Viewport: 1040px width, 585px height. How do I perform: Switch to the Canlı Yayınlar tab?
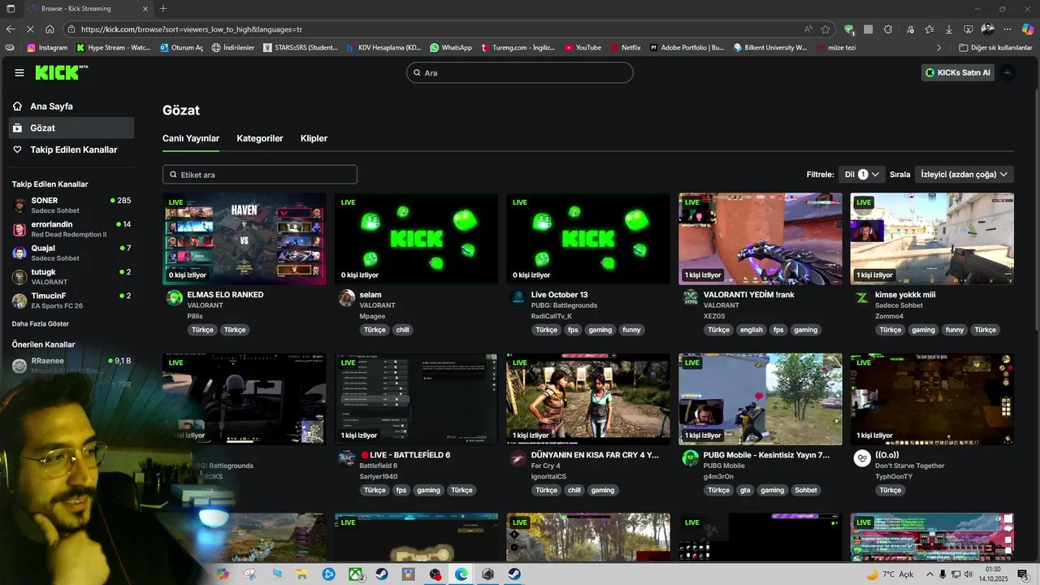[191, 138]
